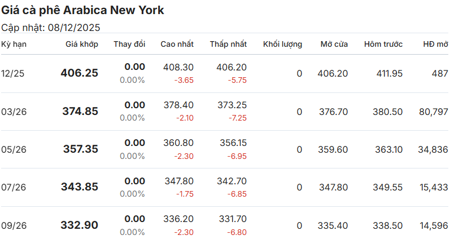This screenshot has height=244, width=463.
Task: Click the HĐ mở column header
Action: (x=435, y=44)
